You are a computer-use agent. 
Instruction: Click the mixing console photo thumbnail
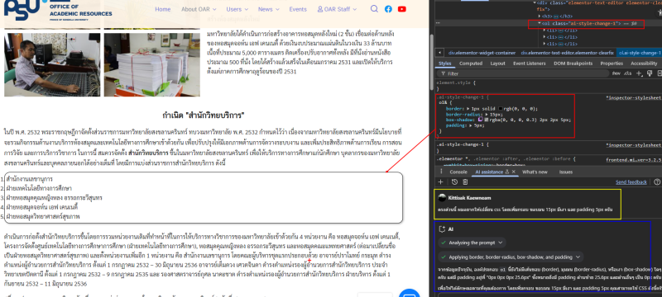click(52, 65)
